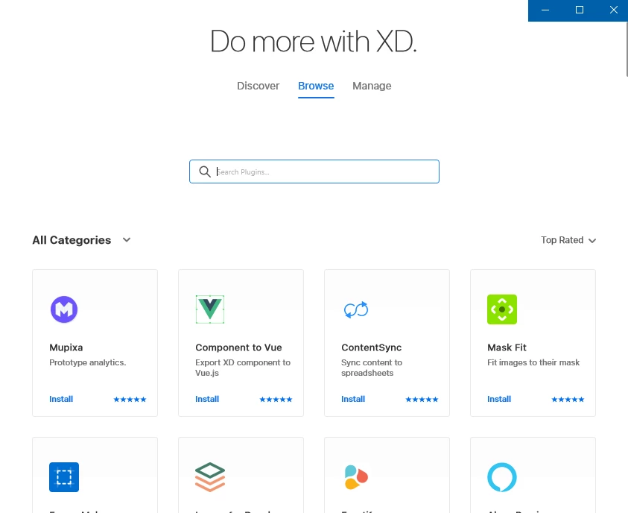The height and width of the screenshot is (513, 628).
Task: Click the Mupixa star rating
Action: tap(130, 399)
